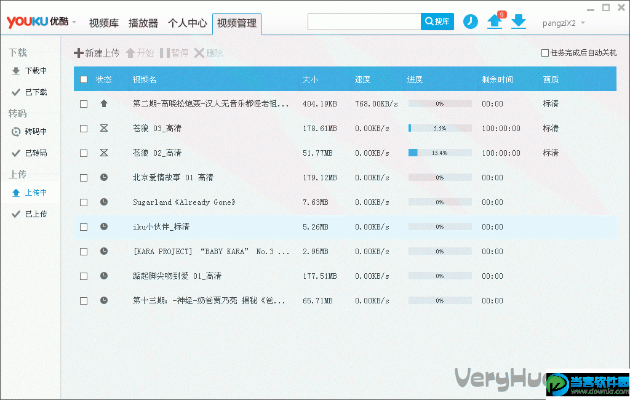The width and height of the screenshot is (630, 400).
Task: Open dropdown arrow beside Youku logo
Action: point(74,22)
